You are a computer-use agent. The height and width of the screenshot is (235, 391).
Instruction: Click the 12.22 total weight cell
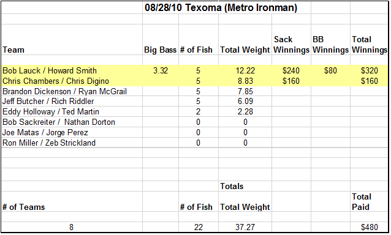point(245,71)
